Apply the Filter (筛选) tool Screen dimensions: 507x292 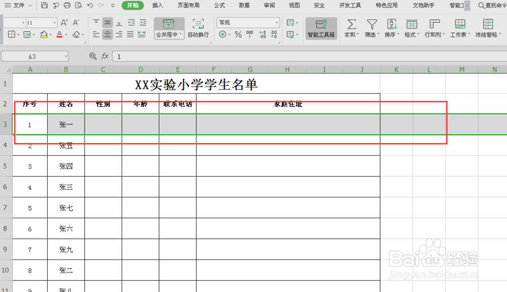372,28
